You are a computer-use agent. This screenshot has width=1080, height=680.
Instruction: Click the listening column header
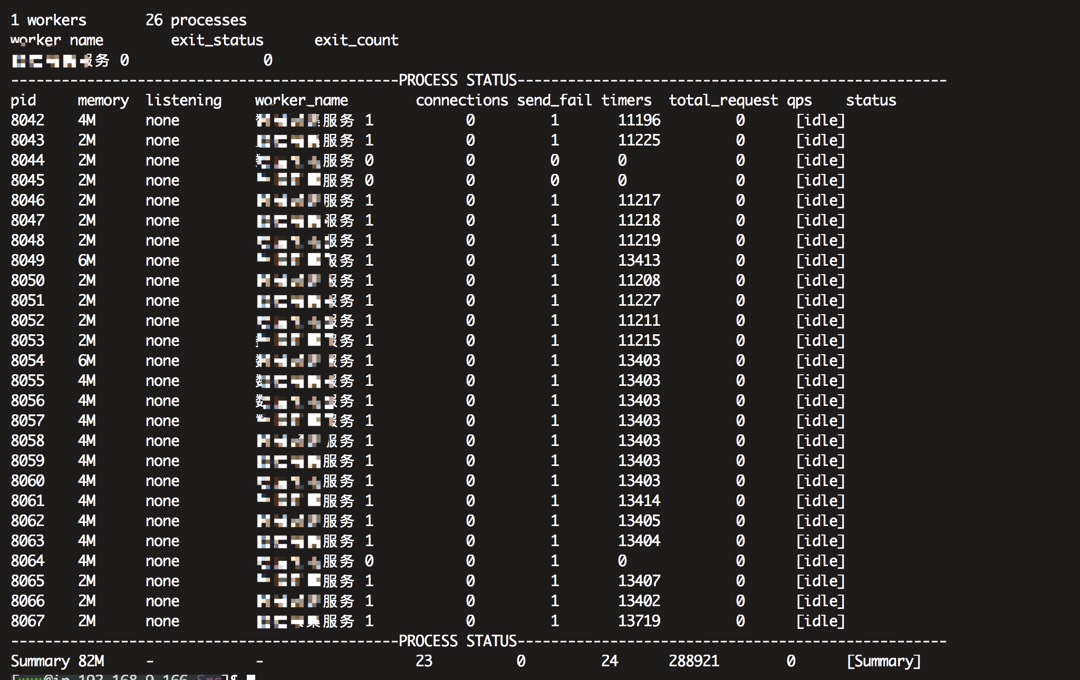pos(184,100)
